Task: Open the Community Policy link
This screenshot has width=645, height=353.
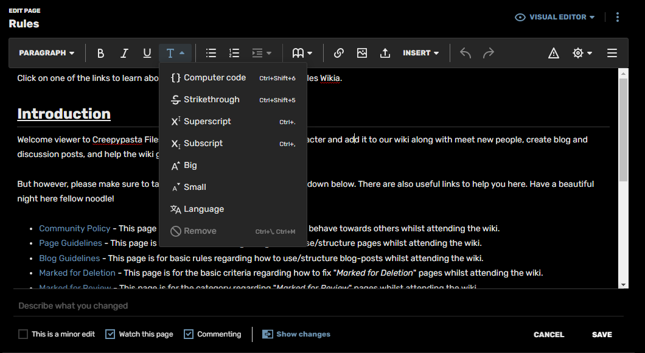Action: 75,228
